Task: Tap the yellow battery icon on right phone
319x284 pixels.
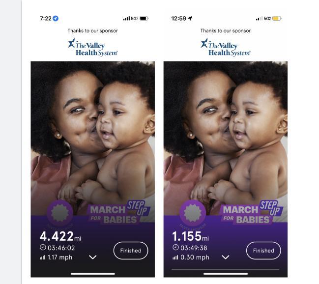Action: [277, 19]
